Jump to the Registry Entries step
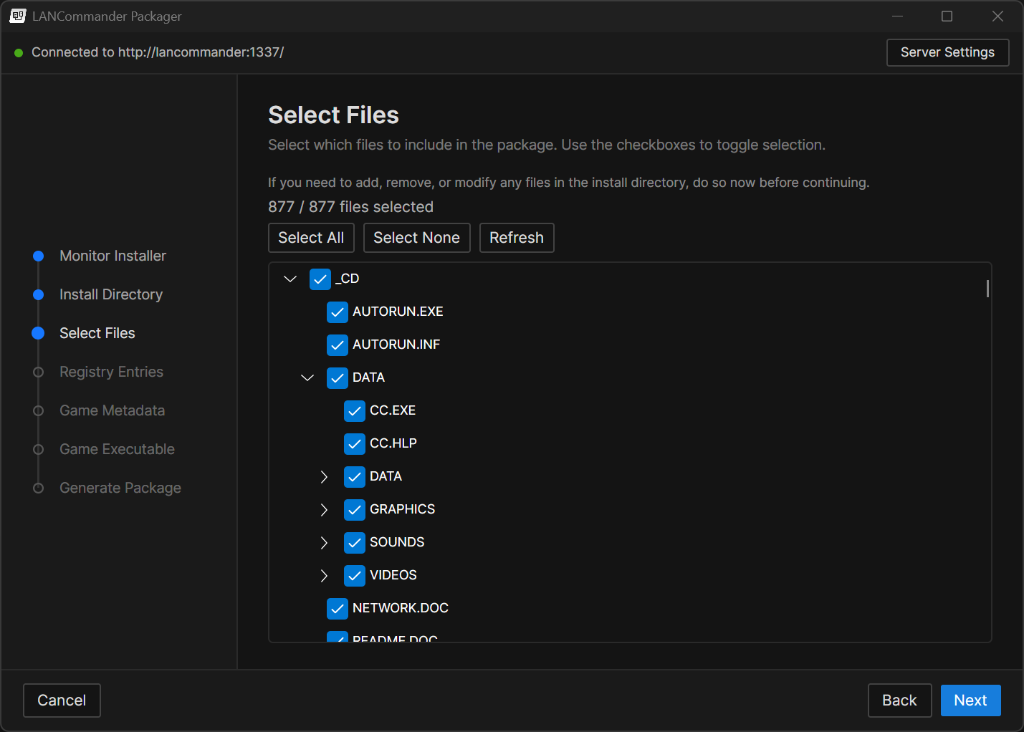This screenshot has height=732, width=1024. coord(111,372)
